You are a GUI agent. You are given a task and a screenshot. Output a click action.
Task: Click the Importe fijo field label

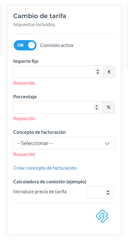pyautogui.click(x=26, y=61)
